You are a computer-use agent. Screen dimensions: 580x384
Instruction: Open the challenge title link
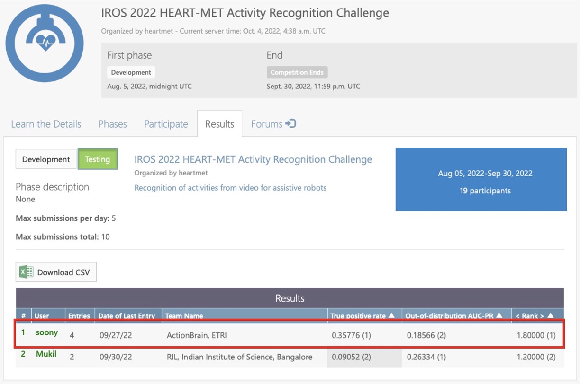click(x=253, y=159)
